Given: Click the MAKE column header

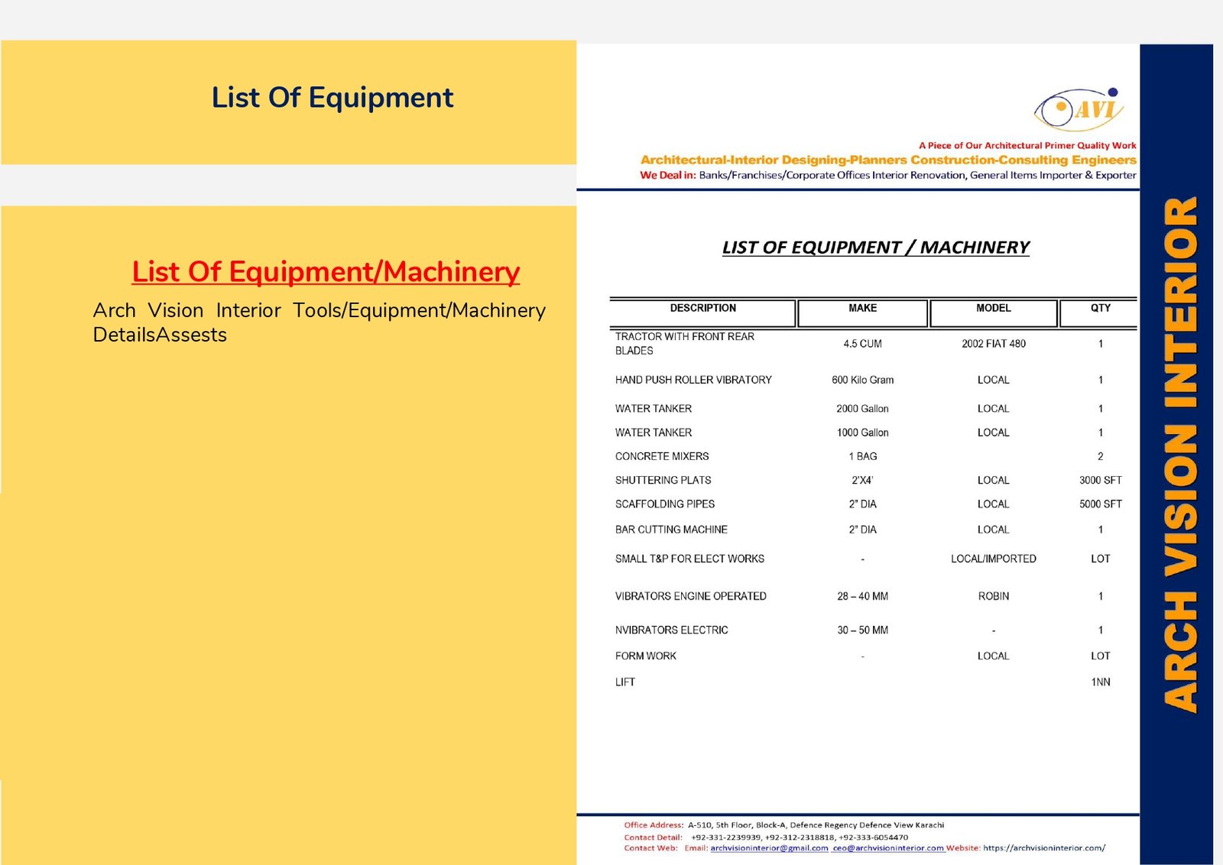Looking at the screenshot, I should pyautogui.click(x=862, y=308).
